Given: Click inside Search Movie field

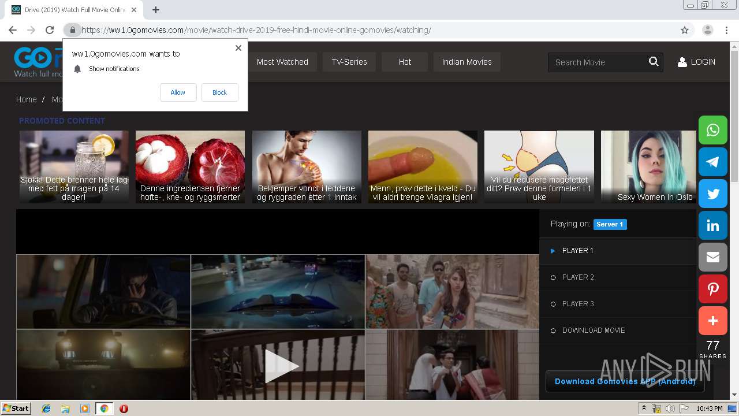Looking at the screenshot, I should 598,62.
